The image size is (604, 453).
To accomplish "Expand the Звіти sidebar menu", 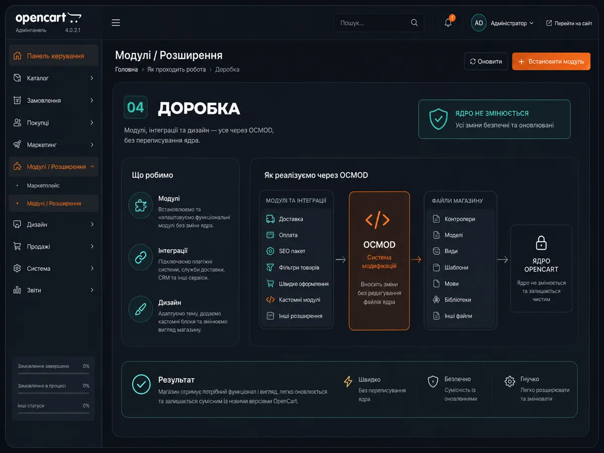I will 53,290.
